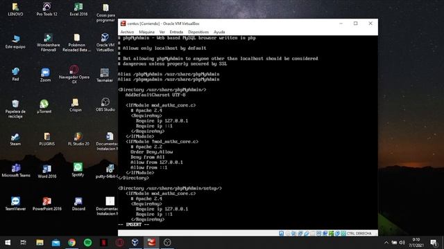Select the Spotify desktop shortcut
Image resolution: width=444 pixels, height=249 pixels.
pyautogui.click(x=78, y=169)
